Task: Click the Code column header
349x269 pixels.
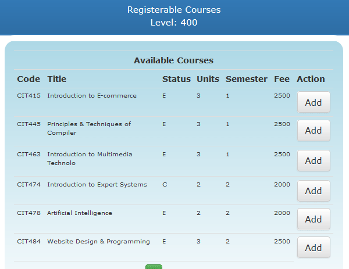Action: pyautogui.click(x=29, y=79)
